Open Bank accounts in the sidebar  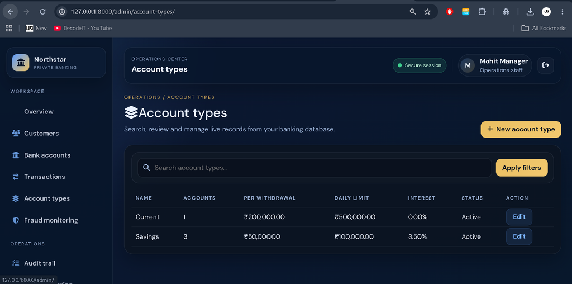pyautogui.click(x=47, y=155)
